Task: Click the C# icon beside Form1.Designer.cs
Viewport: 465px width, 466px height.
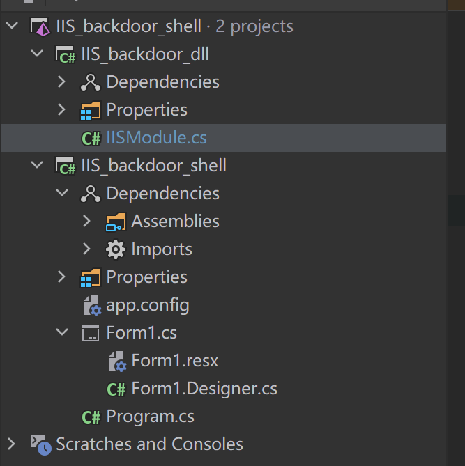Action: 116,389
